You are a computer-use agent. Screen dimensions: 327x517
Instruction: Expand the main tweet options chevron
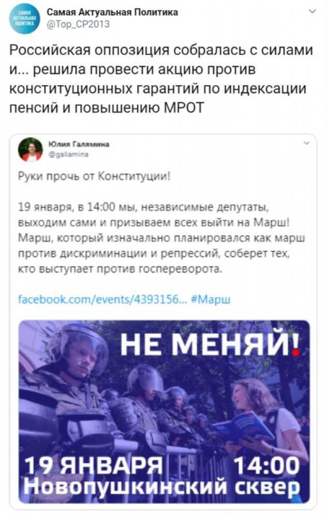pyautogui.click(x=312, y=11)
